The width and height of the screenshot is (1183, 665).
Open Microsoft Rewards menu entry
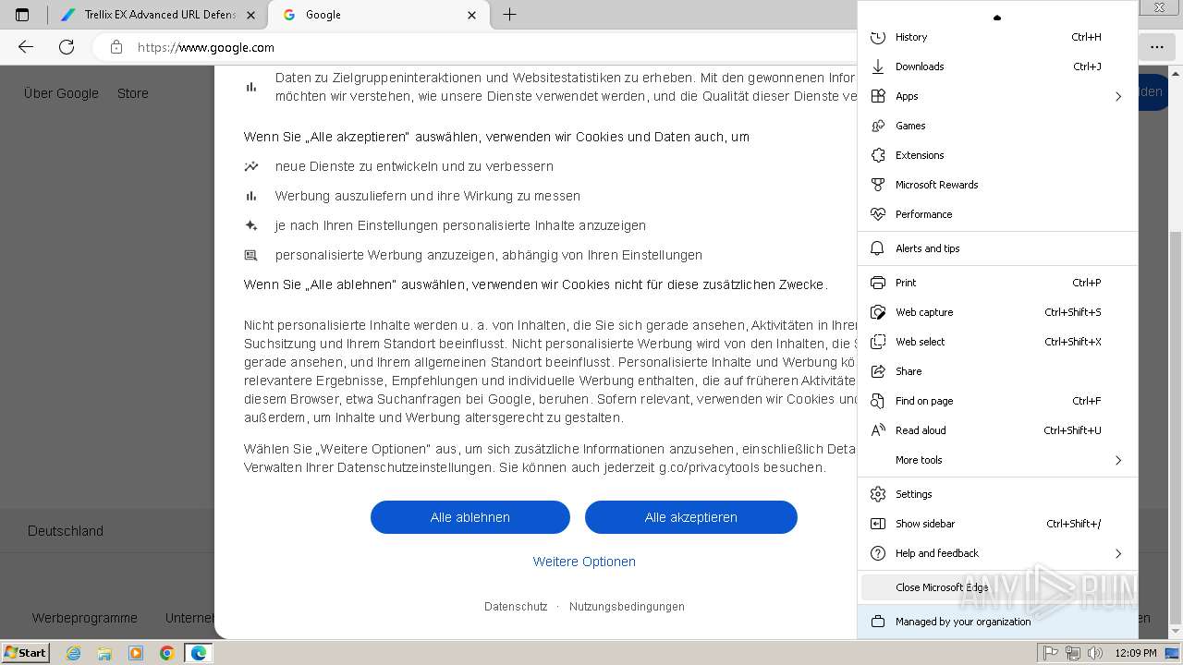click(x=997, y=185)
